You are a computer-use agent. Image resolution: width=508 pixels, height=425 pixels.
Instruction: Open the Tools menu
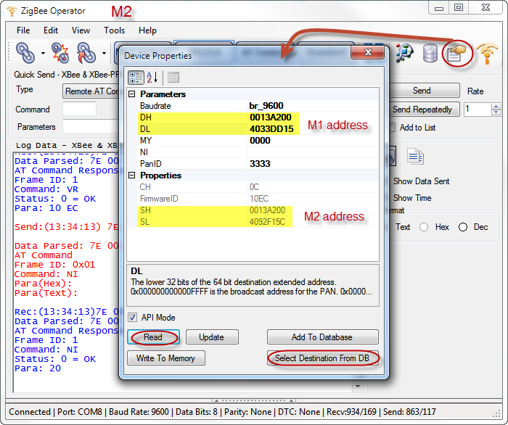115,30
